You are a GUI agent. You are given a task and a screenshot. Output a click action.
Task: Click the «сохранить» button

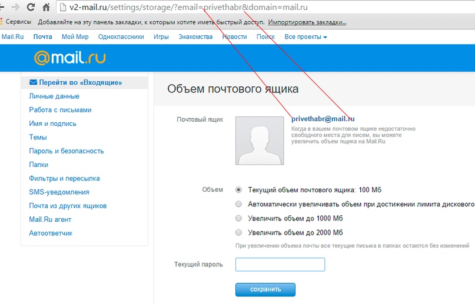click(265, 289)
